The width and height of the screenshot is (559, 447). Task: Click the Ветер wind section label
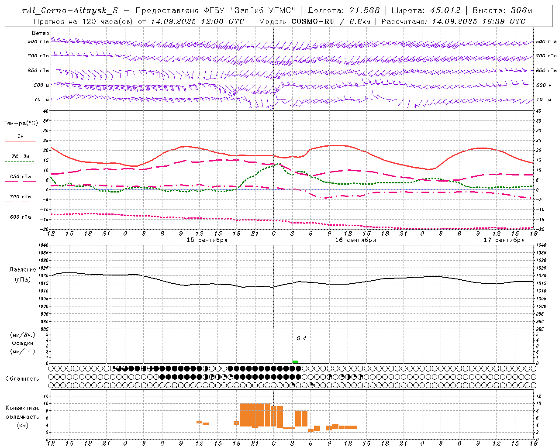click(41, 33)
